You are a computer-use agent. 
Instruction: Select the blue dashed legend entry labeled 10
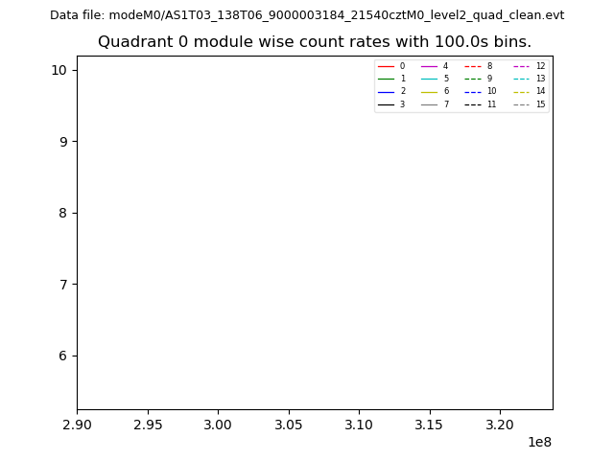click(x=473, y=91)
